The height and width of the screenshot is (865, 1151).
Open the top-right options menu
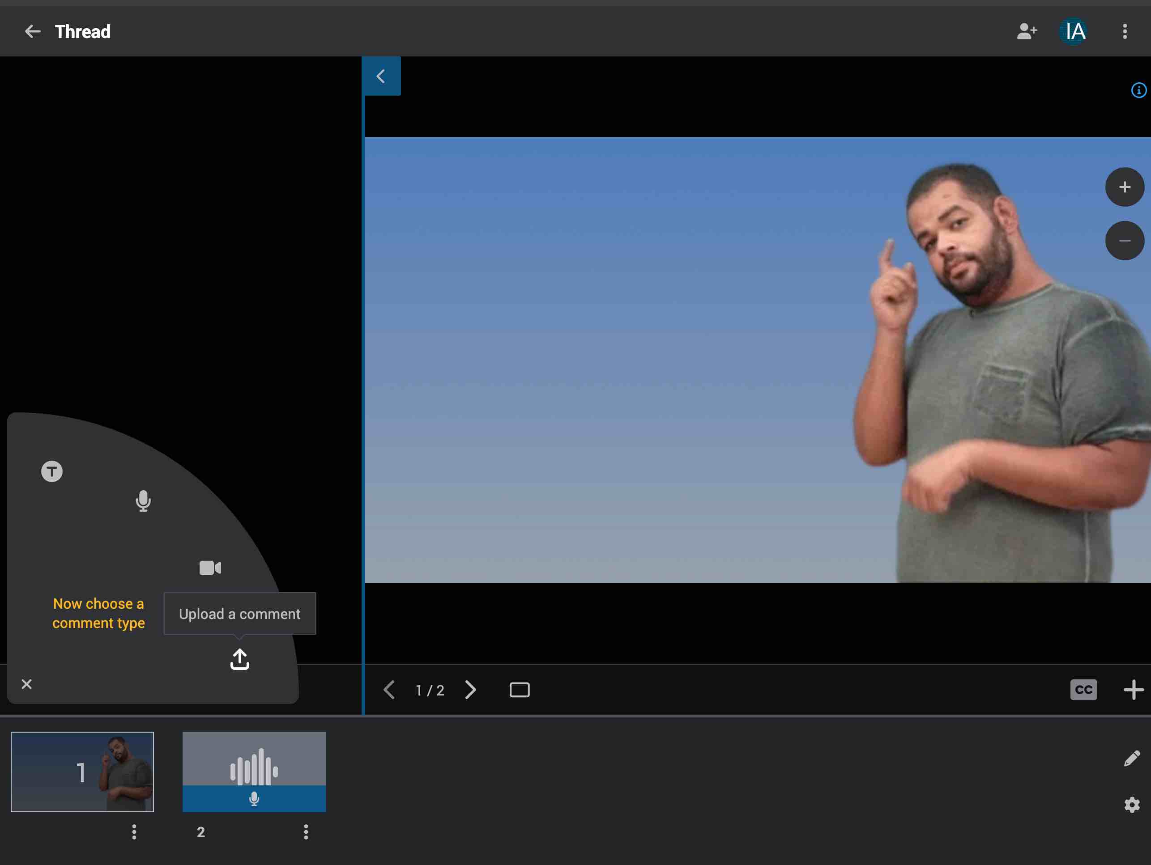point(1125,31)
